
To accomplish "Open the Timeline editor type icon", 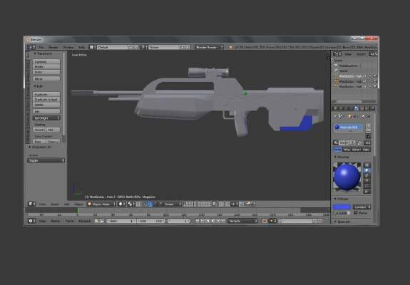I will (31, 221).
